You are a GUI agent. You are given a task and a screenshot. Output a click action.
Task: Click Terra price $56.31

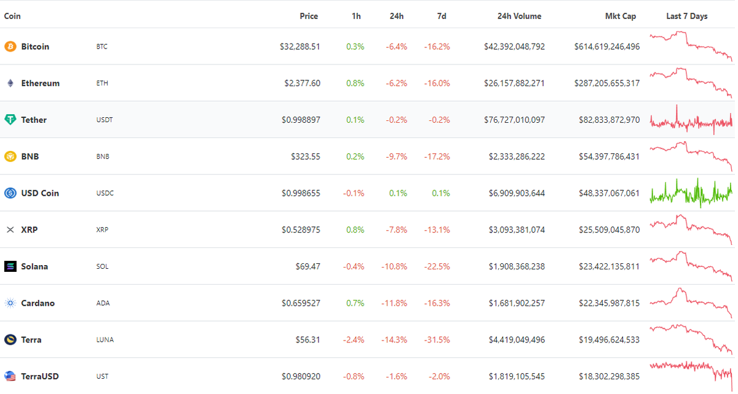point(308,339)
